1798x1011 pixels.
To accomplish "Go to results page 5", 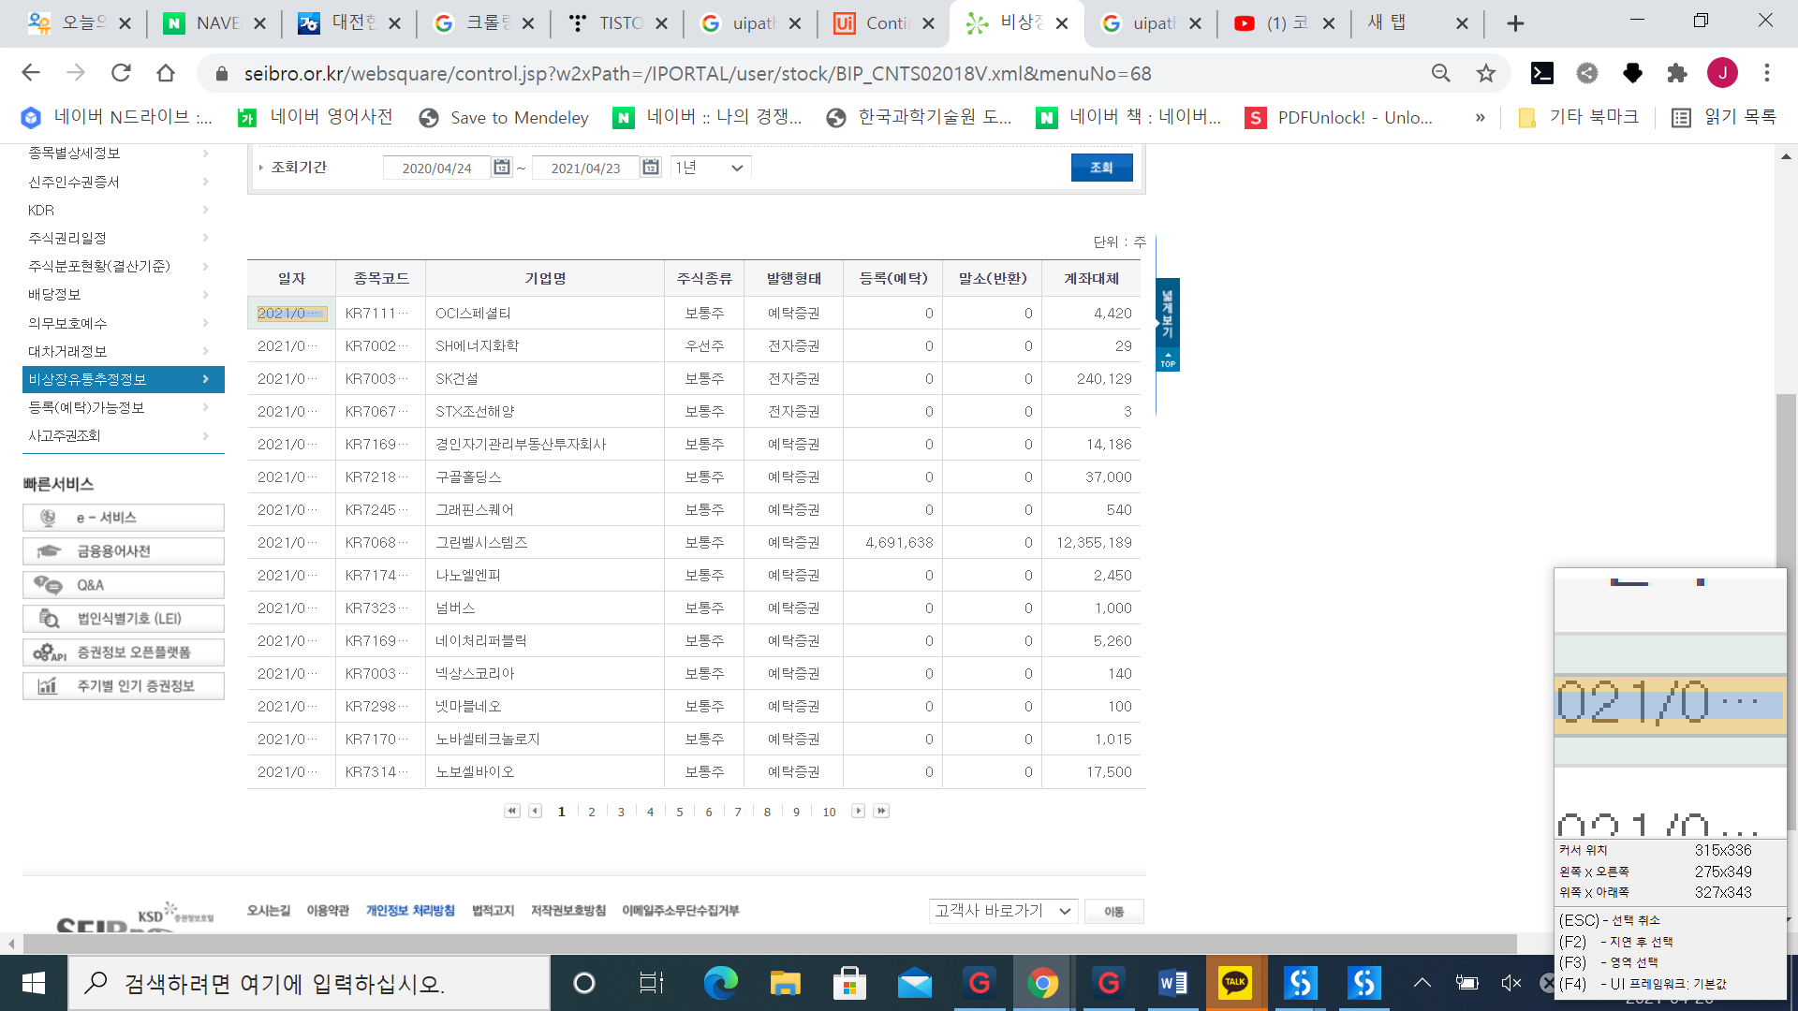I will pos(680,813).
